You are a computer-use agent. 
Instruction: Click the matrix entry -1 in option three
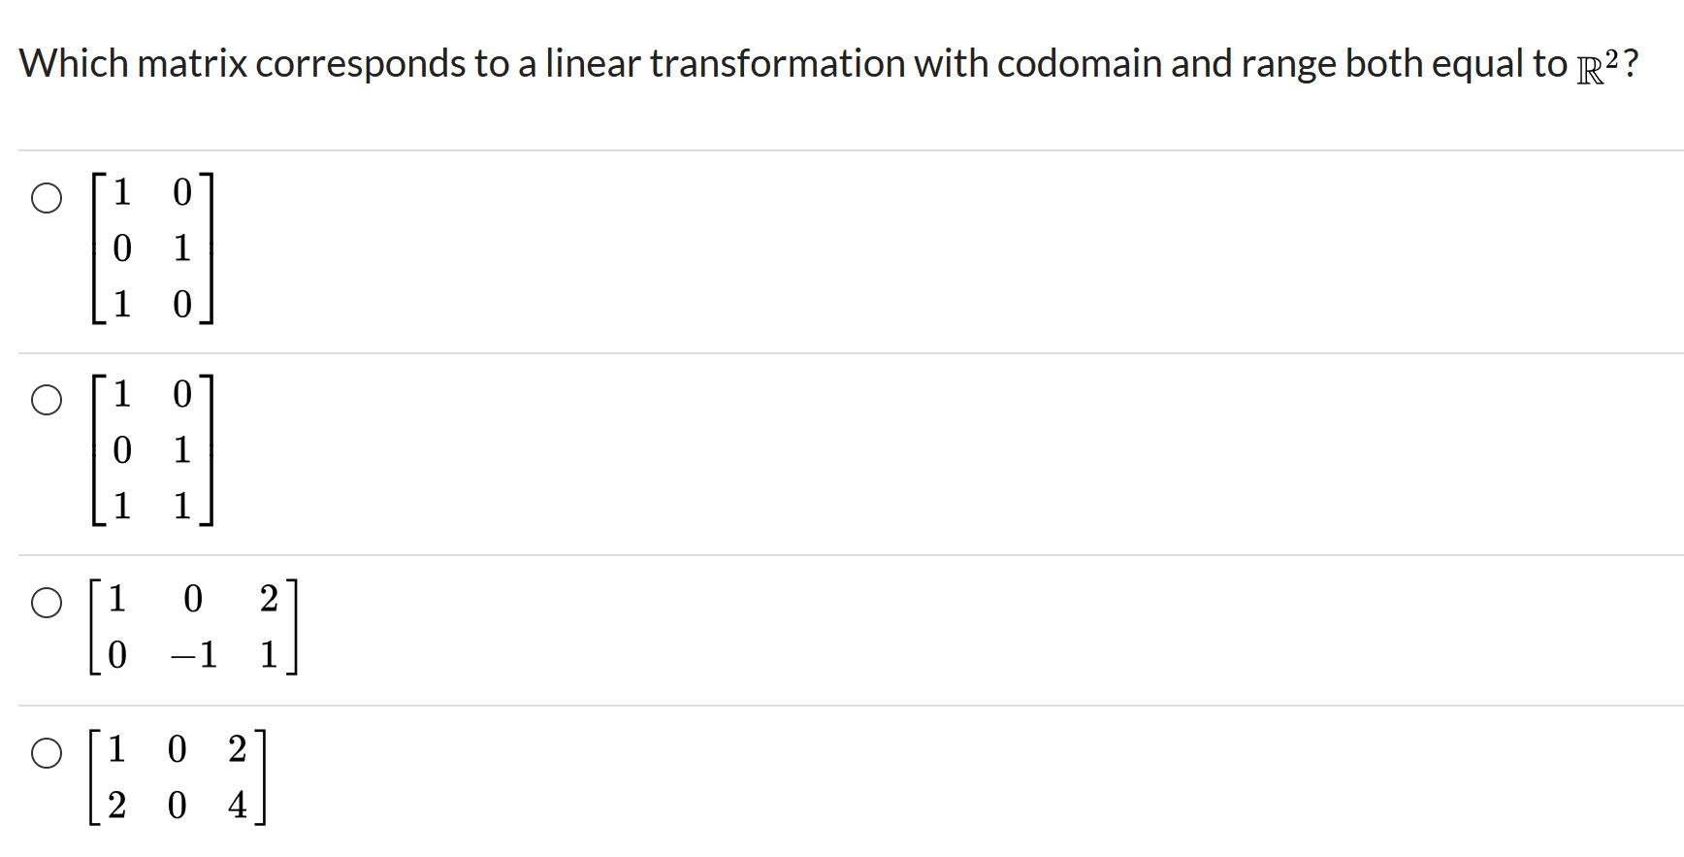(194, 654)
